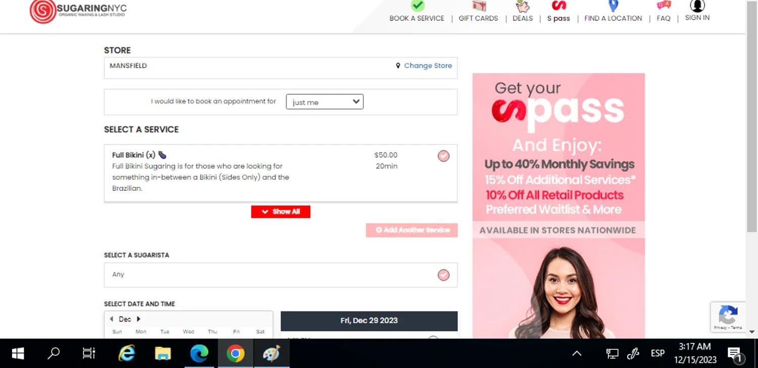Open Microsoft Edge from the taskbar
The height and width of the screenshot is (368, 758).
[x=199, y=353]
